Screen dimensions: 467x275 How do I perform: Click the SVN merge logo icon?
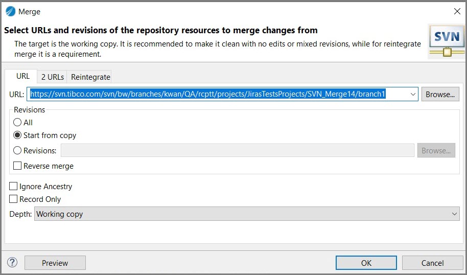446,41
